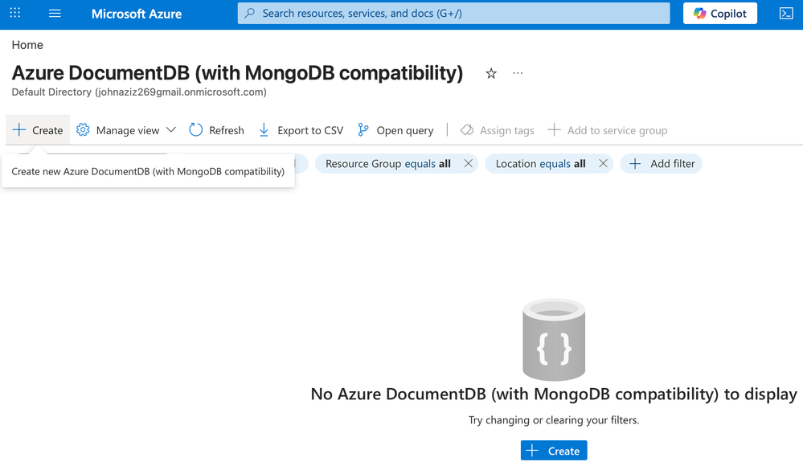This screenshot has height=466, width=803.
Task: Click Add to service group command
Action: point(608,130)
